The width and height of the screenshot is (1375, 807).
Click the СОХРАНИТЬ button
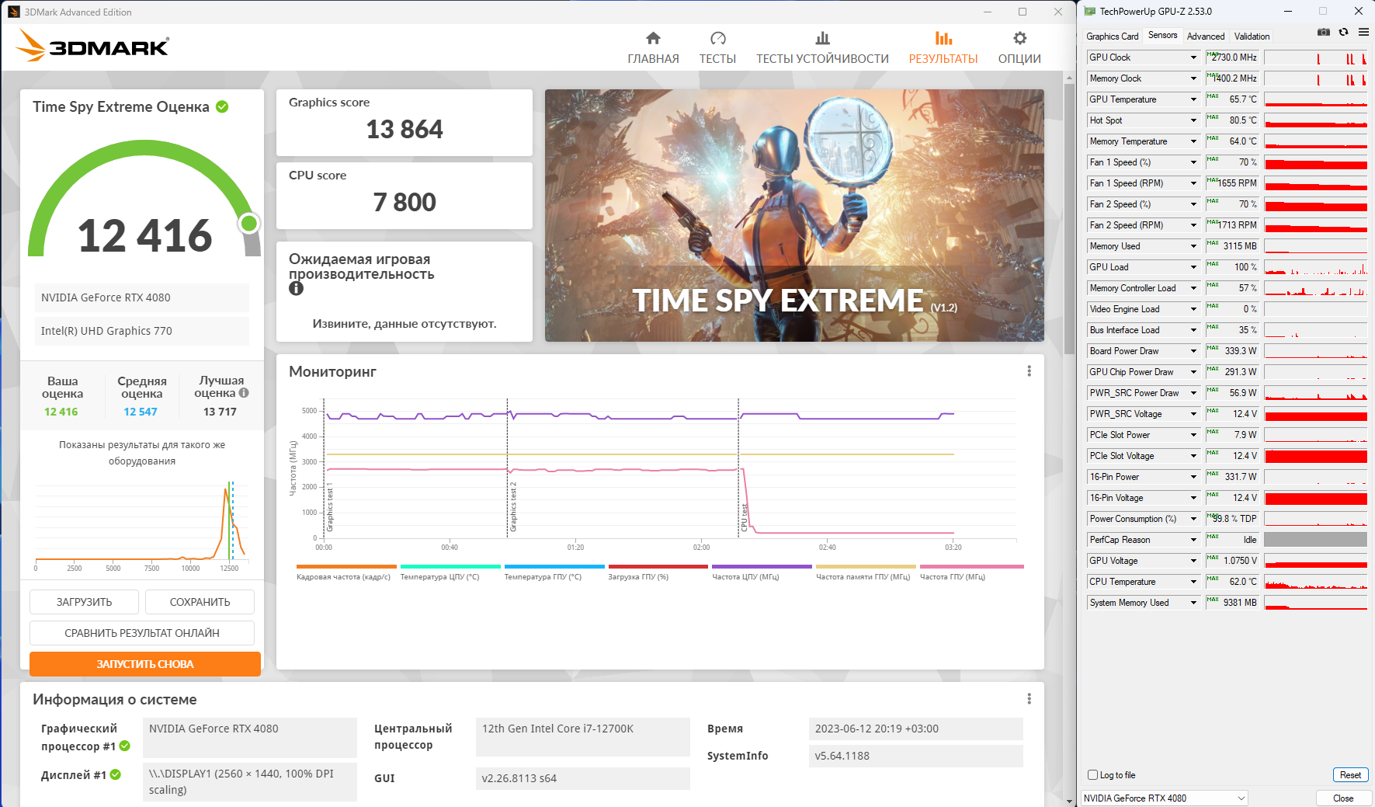click(200, 602)
